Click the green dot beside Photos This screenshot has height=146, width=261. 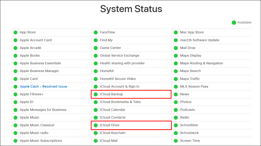pyautogui.click(x=176, y=102)
